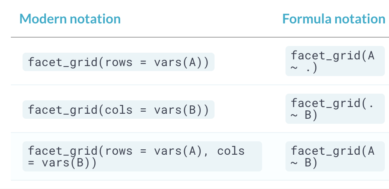Select the facet_grid(A ~ B) formula snippet
The image size is (389, 189).
[x=335, y=156]
